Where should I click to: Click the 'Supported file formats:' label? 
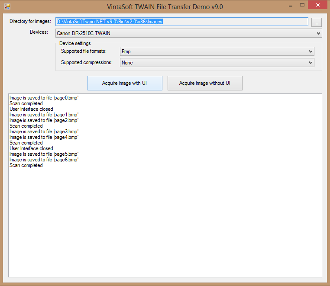pyautogui.click(x=84, y=51)
